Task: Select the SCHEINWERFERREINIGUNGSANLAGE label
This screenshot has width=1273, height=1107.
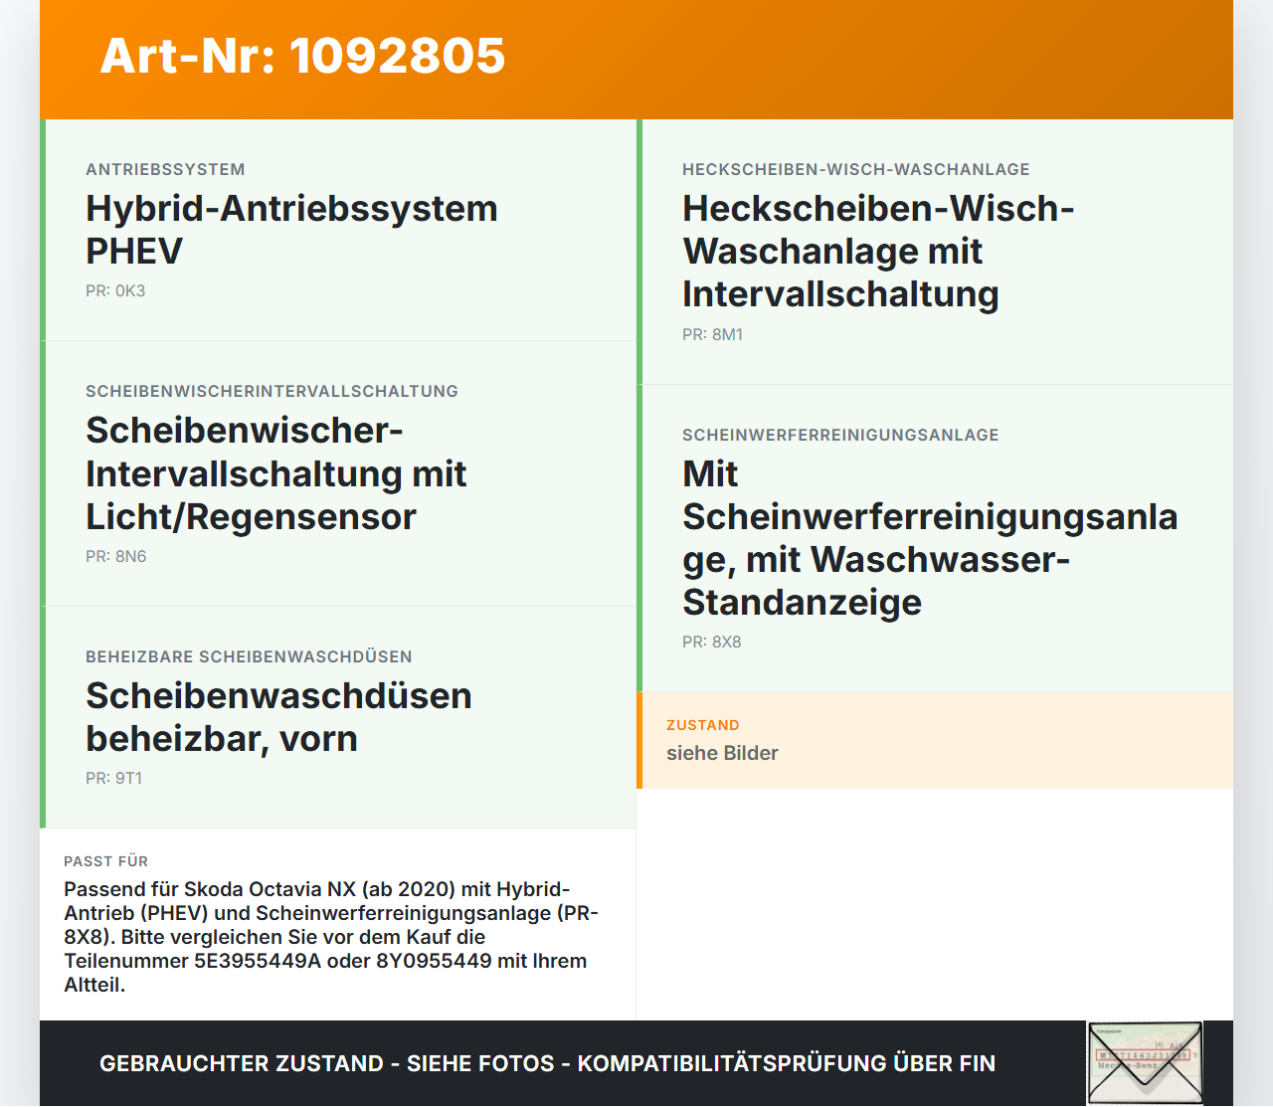Action: pyautogui.click(x=840, y=436)
